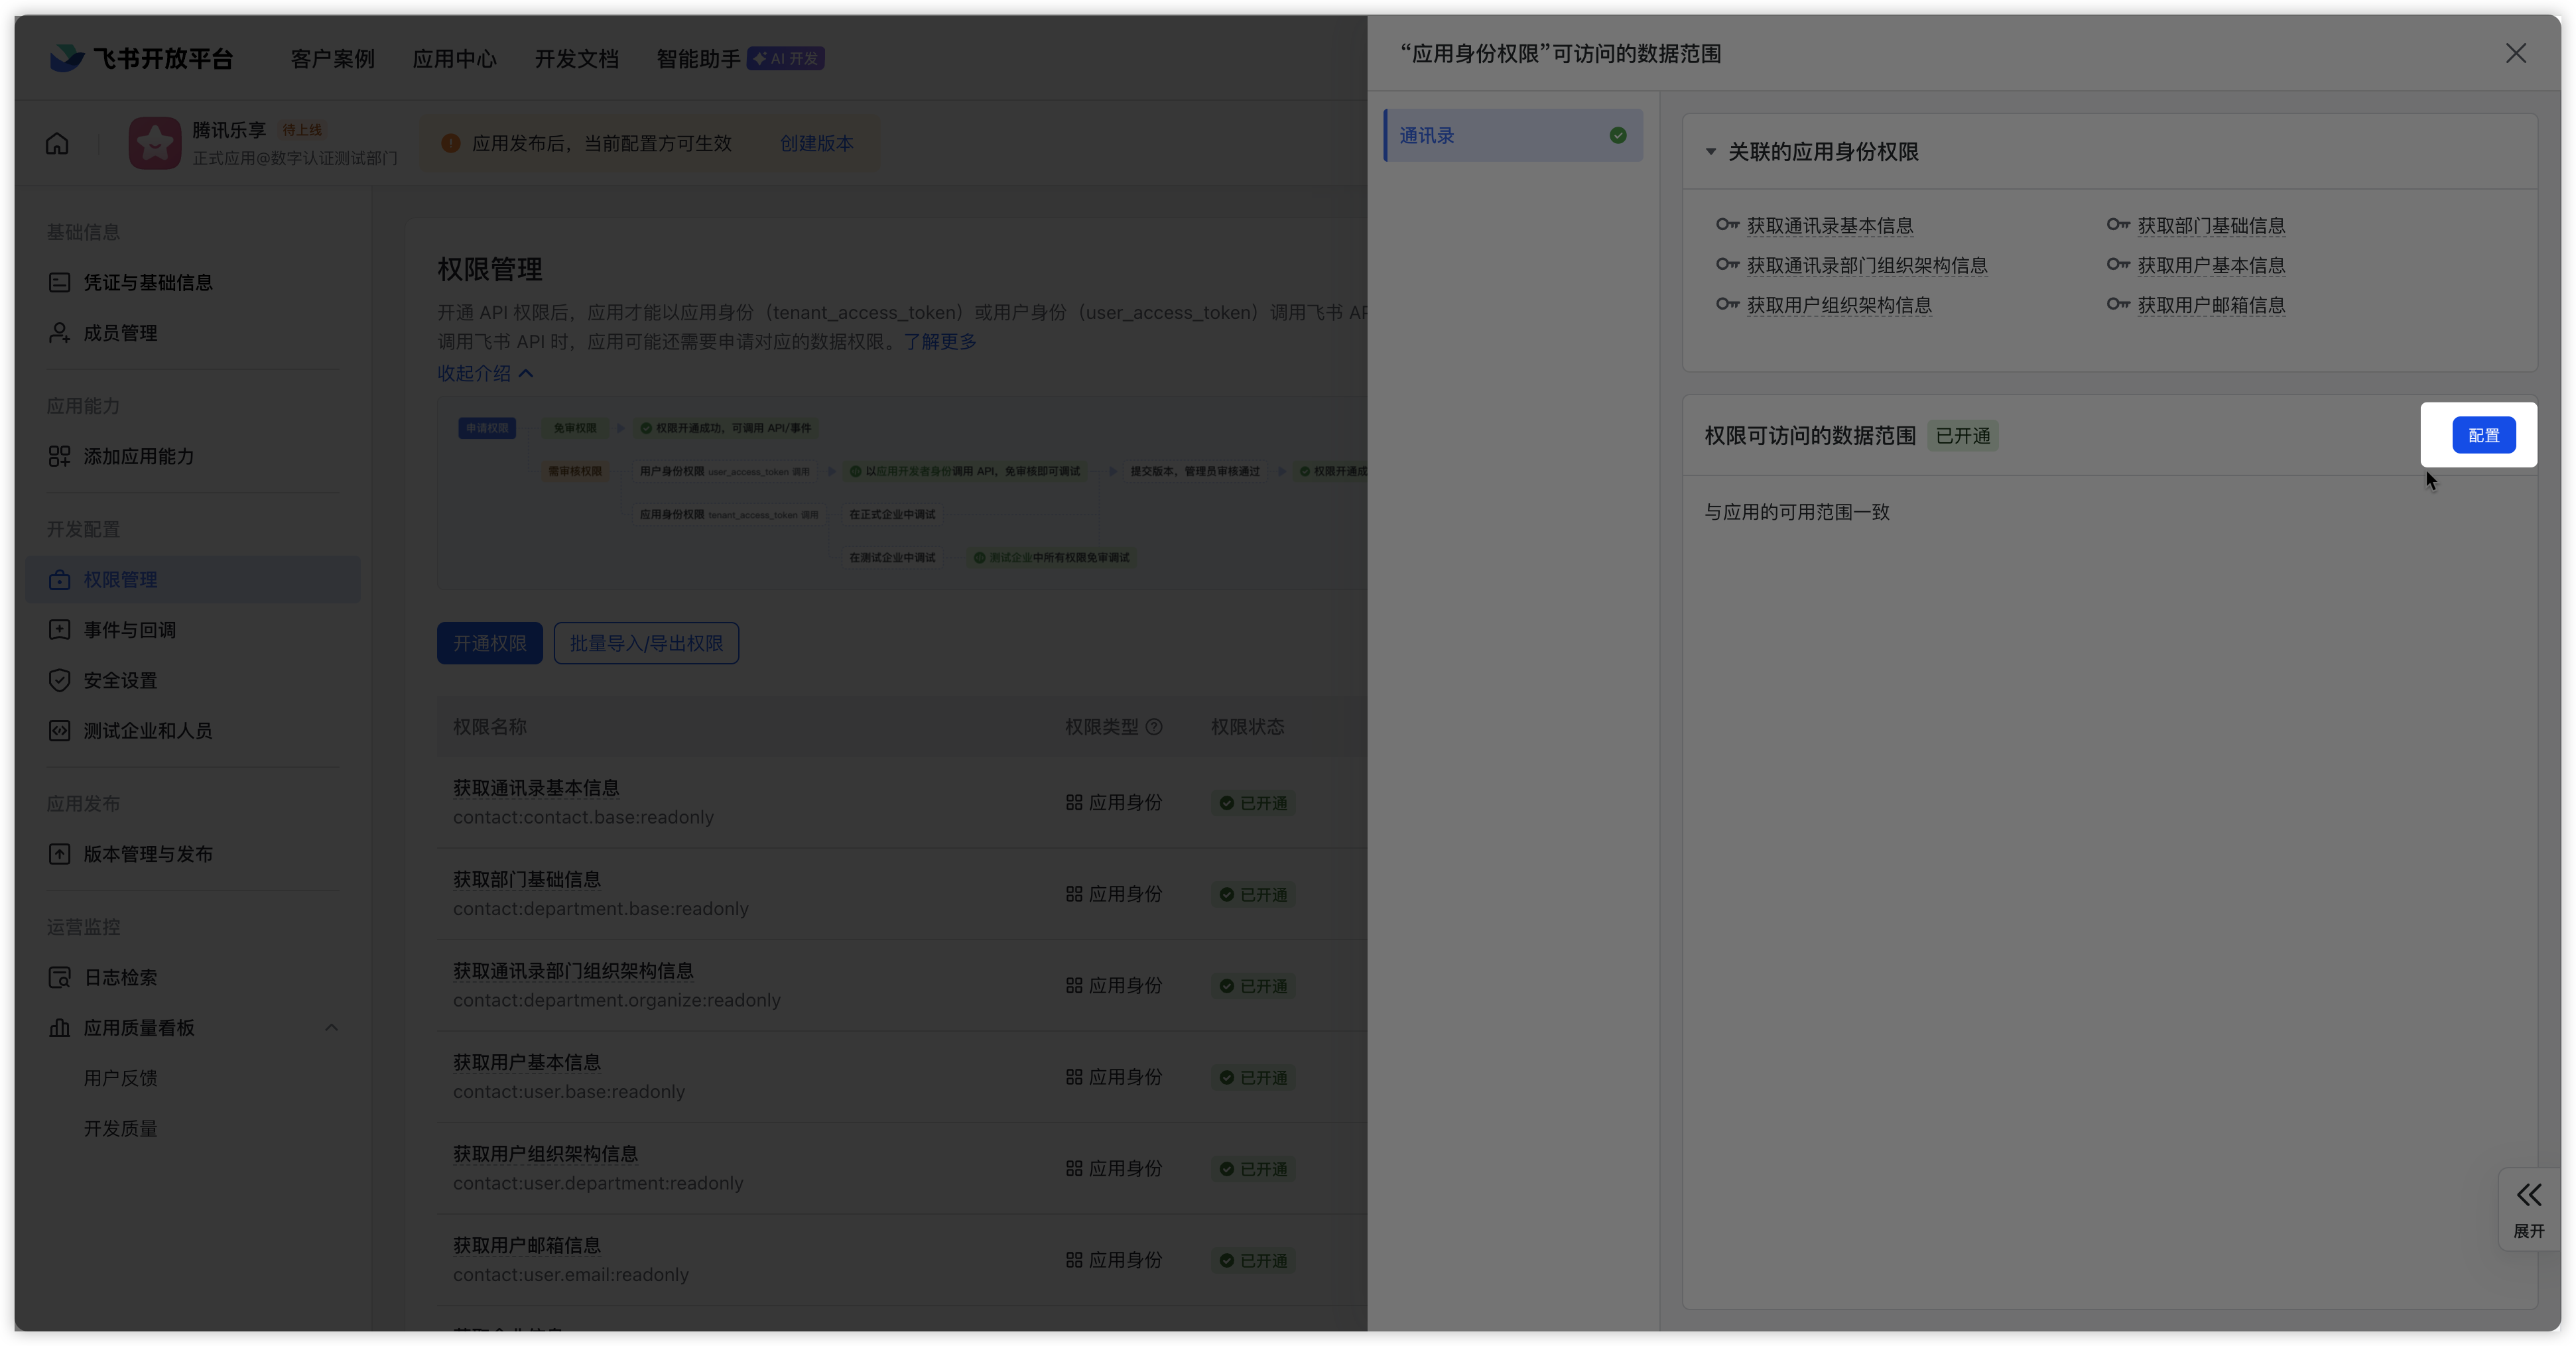Click the 成员管理 person icon
This screenshot has width=2576, height=1346.
(x=59, y=333)
